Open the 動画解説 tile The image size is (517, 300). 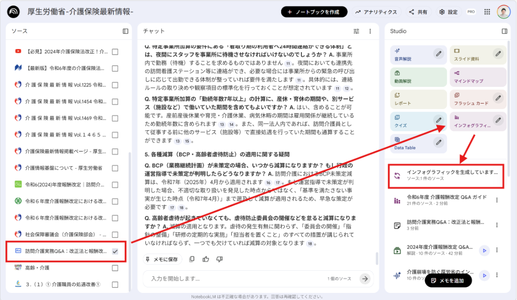pos(418,77)
